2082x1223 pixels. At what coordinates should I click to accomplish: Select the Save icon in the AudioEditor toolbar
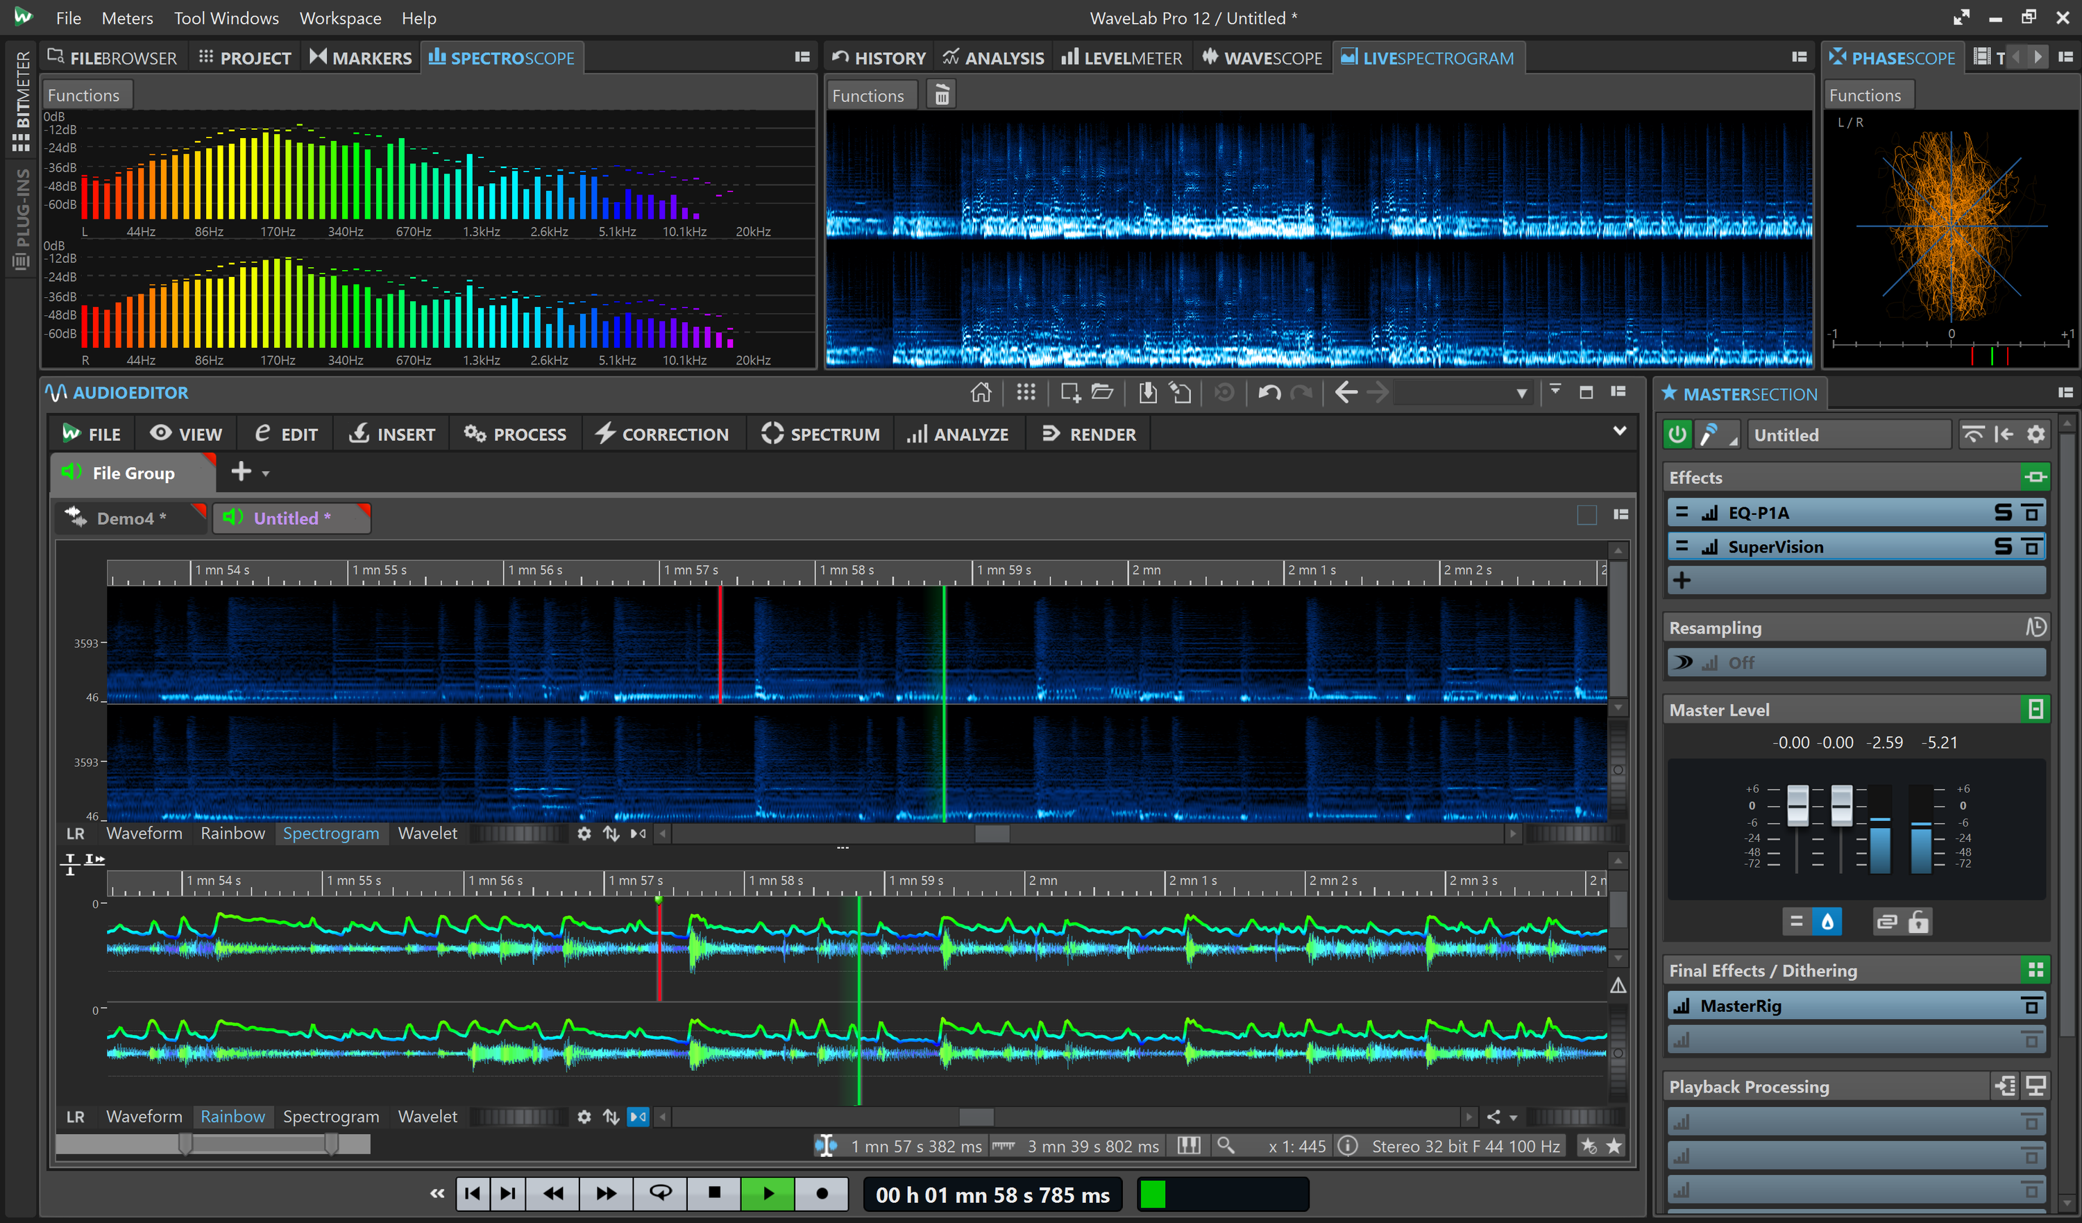point(1148,393)
